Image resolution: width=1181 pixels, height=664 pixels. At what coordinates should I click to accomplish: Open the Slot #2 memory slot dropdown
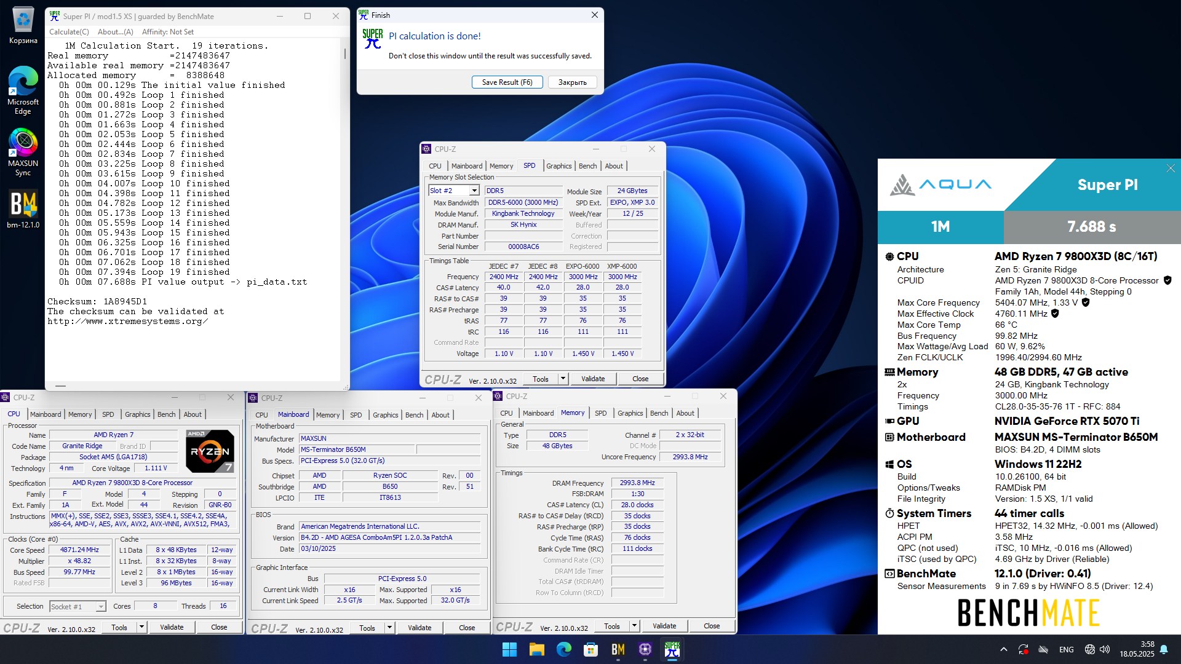point(454,191)
